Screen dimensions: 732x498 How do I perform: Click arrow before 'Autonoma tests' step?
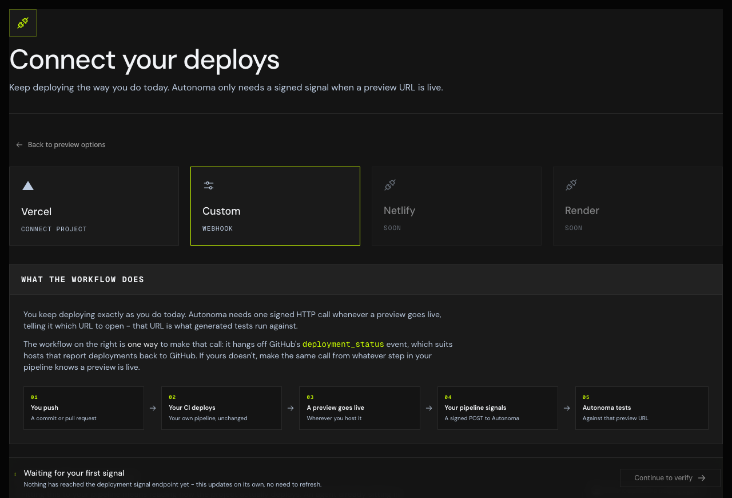pos(567,408)
